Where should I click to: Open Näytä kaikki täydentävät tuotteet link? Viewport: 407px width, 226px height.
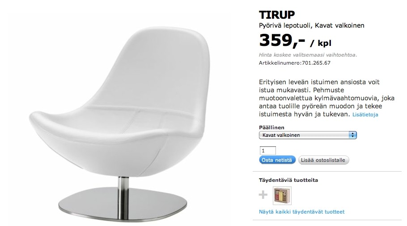point(301,212)
